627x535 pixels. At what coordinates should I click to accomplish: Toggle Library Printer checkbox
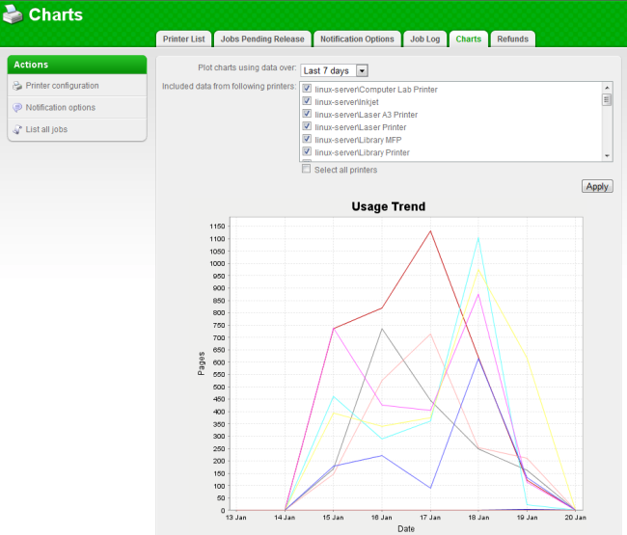coord(307,151)
